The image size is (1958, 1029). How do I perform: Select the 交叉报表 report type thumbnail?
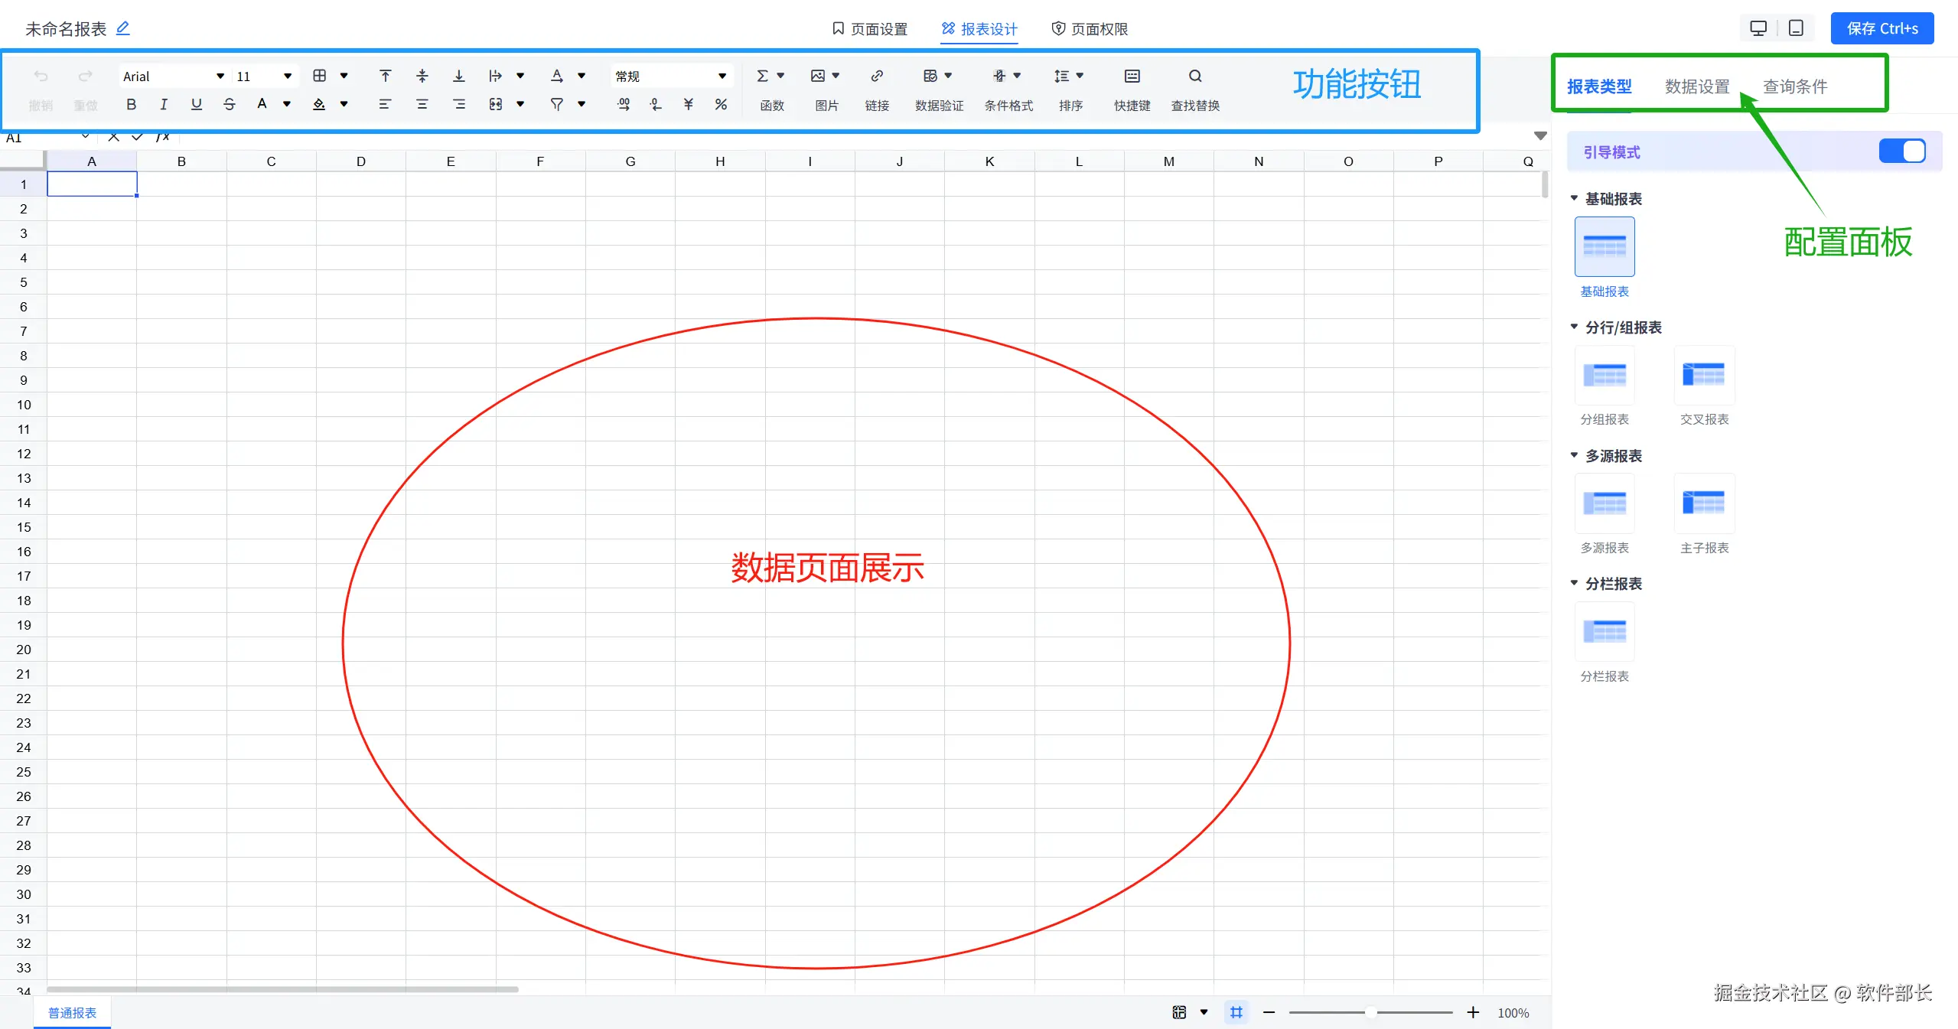pyautogui.click(x=1704, y=375)
